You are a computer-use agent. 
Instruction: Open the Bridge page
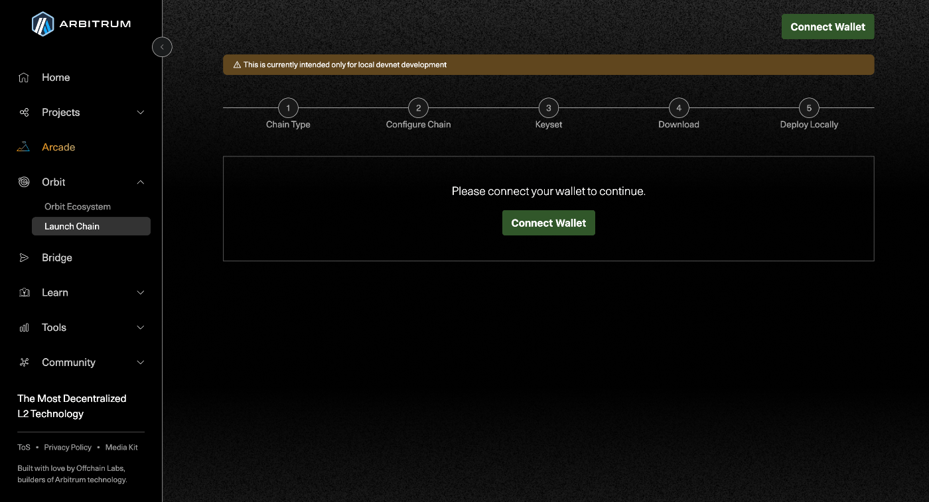57,258
